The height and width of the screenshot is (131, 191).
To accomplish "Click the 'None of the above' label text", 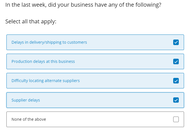I will click(x=29, y=119).
